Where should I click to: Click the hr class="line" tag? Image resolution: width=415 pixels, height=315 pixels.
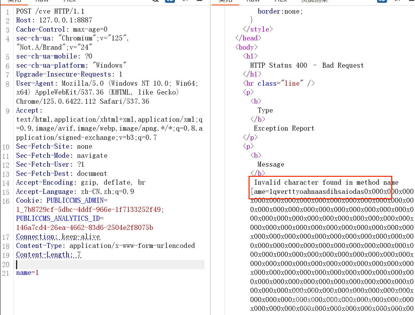[x=279, y=83]
